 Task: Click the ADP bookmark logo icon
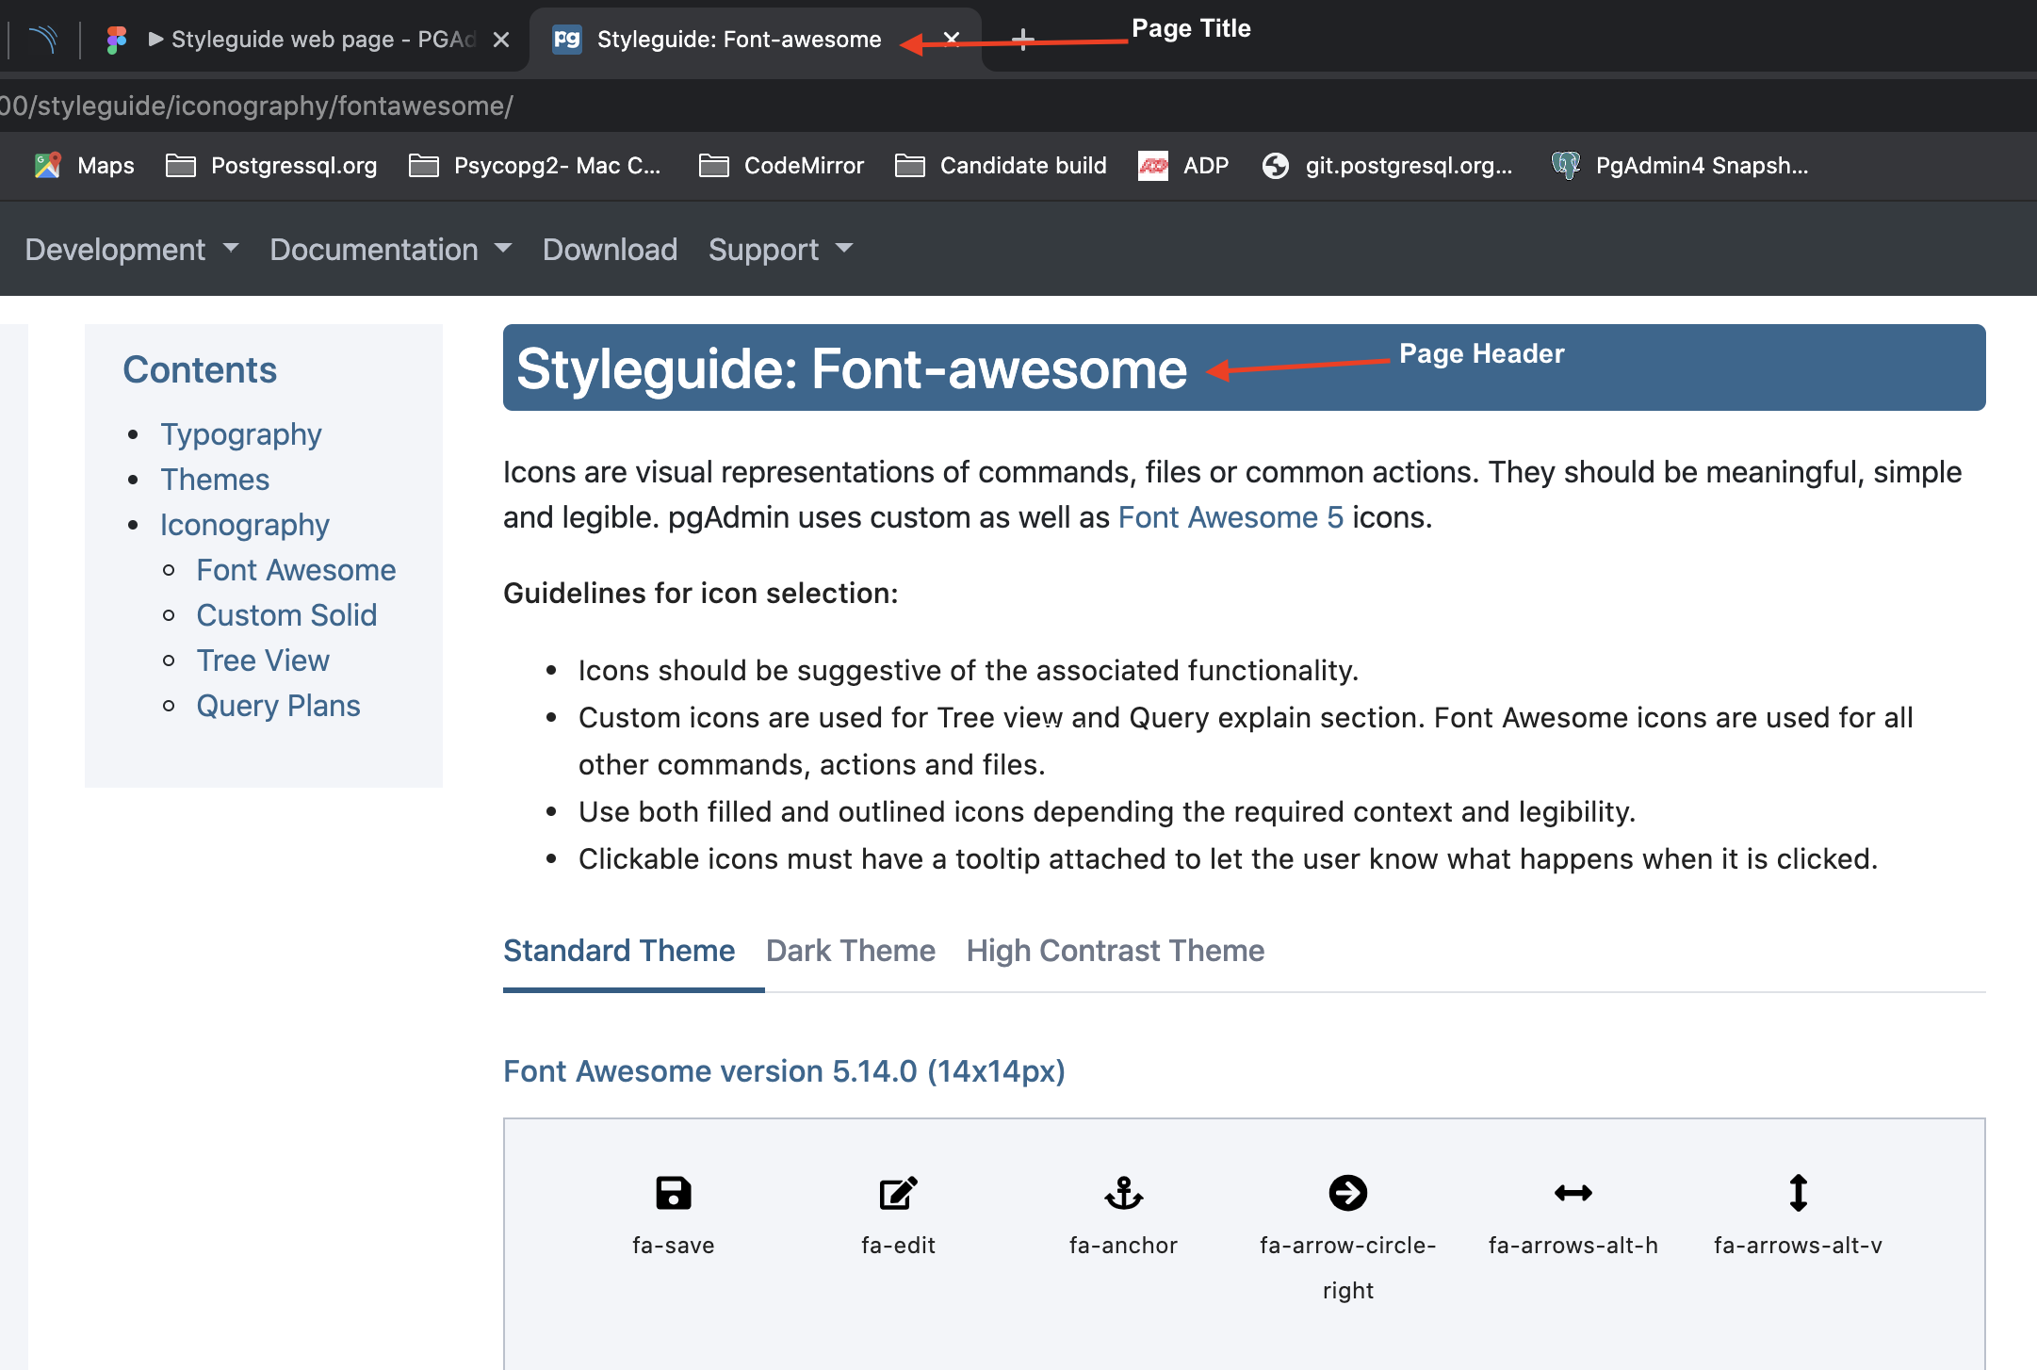click(x=1153, y=166)
